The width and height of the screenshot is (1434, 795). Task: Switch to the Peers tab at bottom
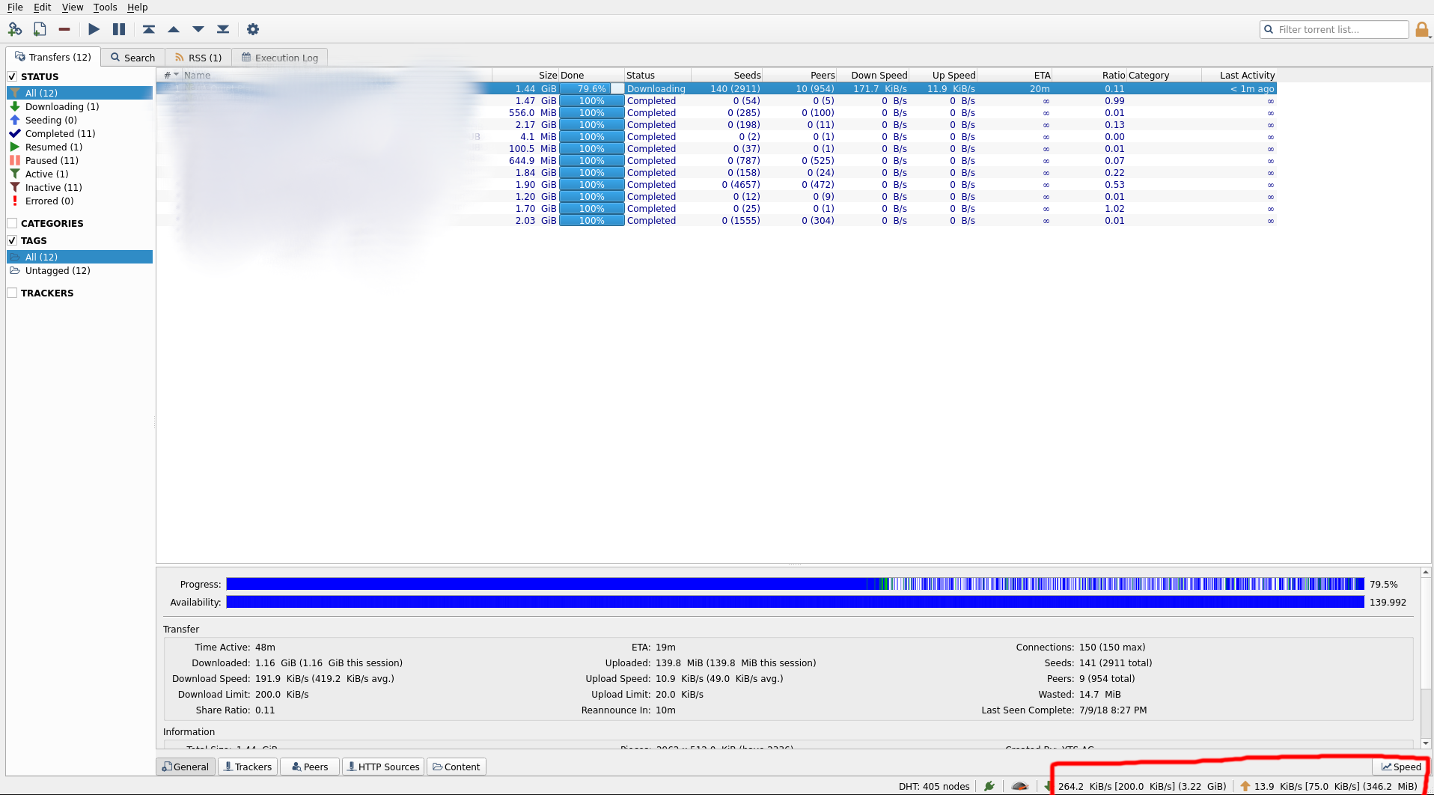coord(308,766)
